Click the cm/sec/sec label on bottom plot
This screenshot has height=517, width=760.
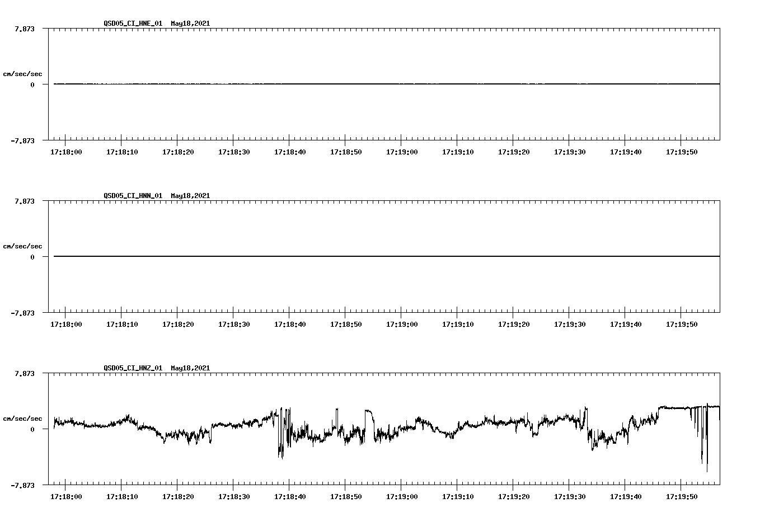point(22,418)
